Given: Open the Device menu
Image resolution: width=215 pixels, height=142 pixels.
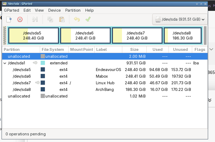Looking at the screenshot, I should (54, 10).
